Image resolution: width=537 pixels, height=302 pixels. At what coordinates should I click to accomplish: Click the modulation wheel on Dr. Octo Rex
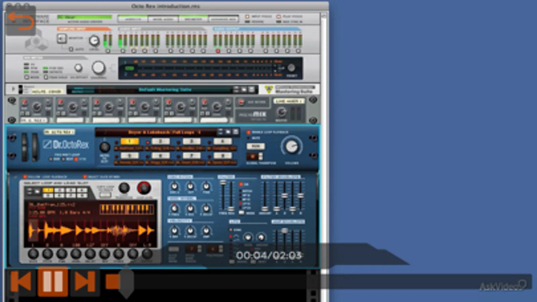point(35,147)
